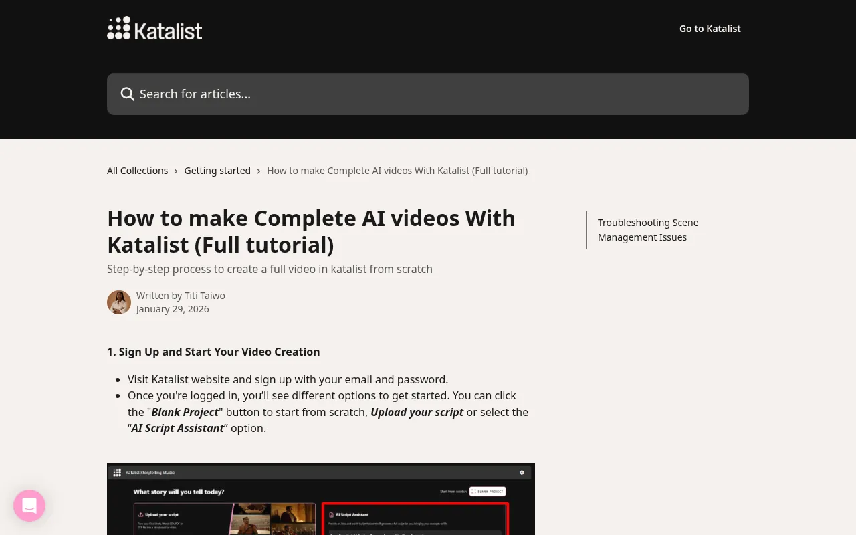Image resolution: width=856 pixels, height=535 pixels.
Task: Open the tutorial screenshot thumbnail
Action: (x=321, y=499)
